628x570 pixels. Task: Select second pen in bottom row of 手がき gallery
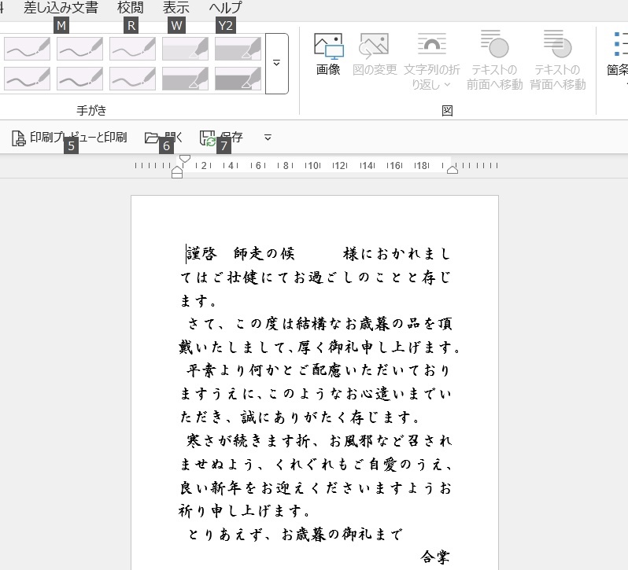click(79, 79)
